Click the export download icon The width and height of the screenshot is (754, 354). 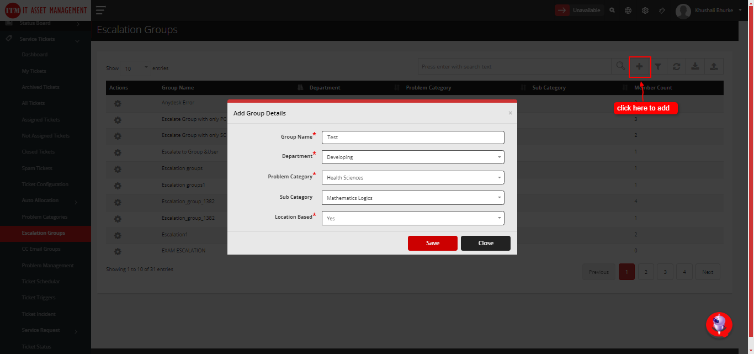click(695, 66)
